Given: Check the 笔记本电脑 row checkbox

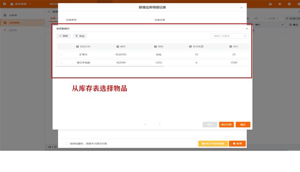Looking at the screenshot, I should click(x=60, y=62).
